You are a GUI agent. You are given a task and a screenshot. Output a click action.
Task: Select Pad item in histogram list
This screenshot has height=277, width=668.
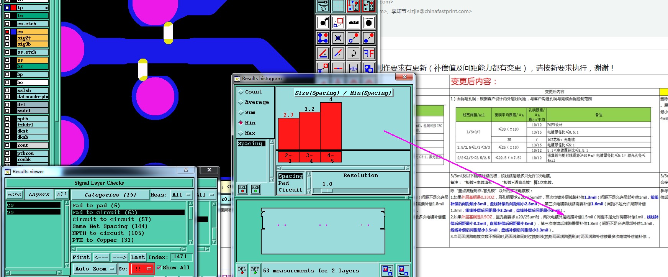click(x=284, y=183)
